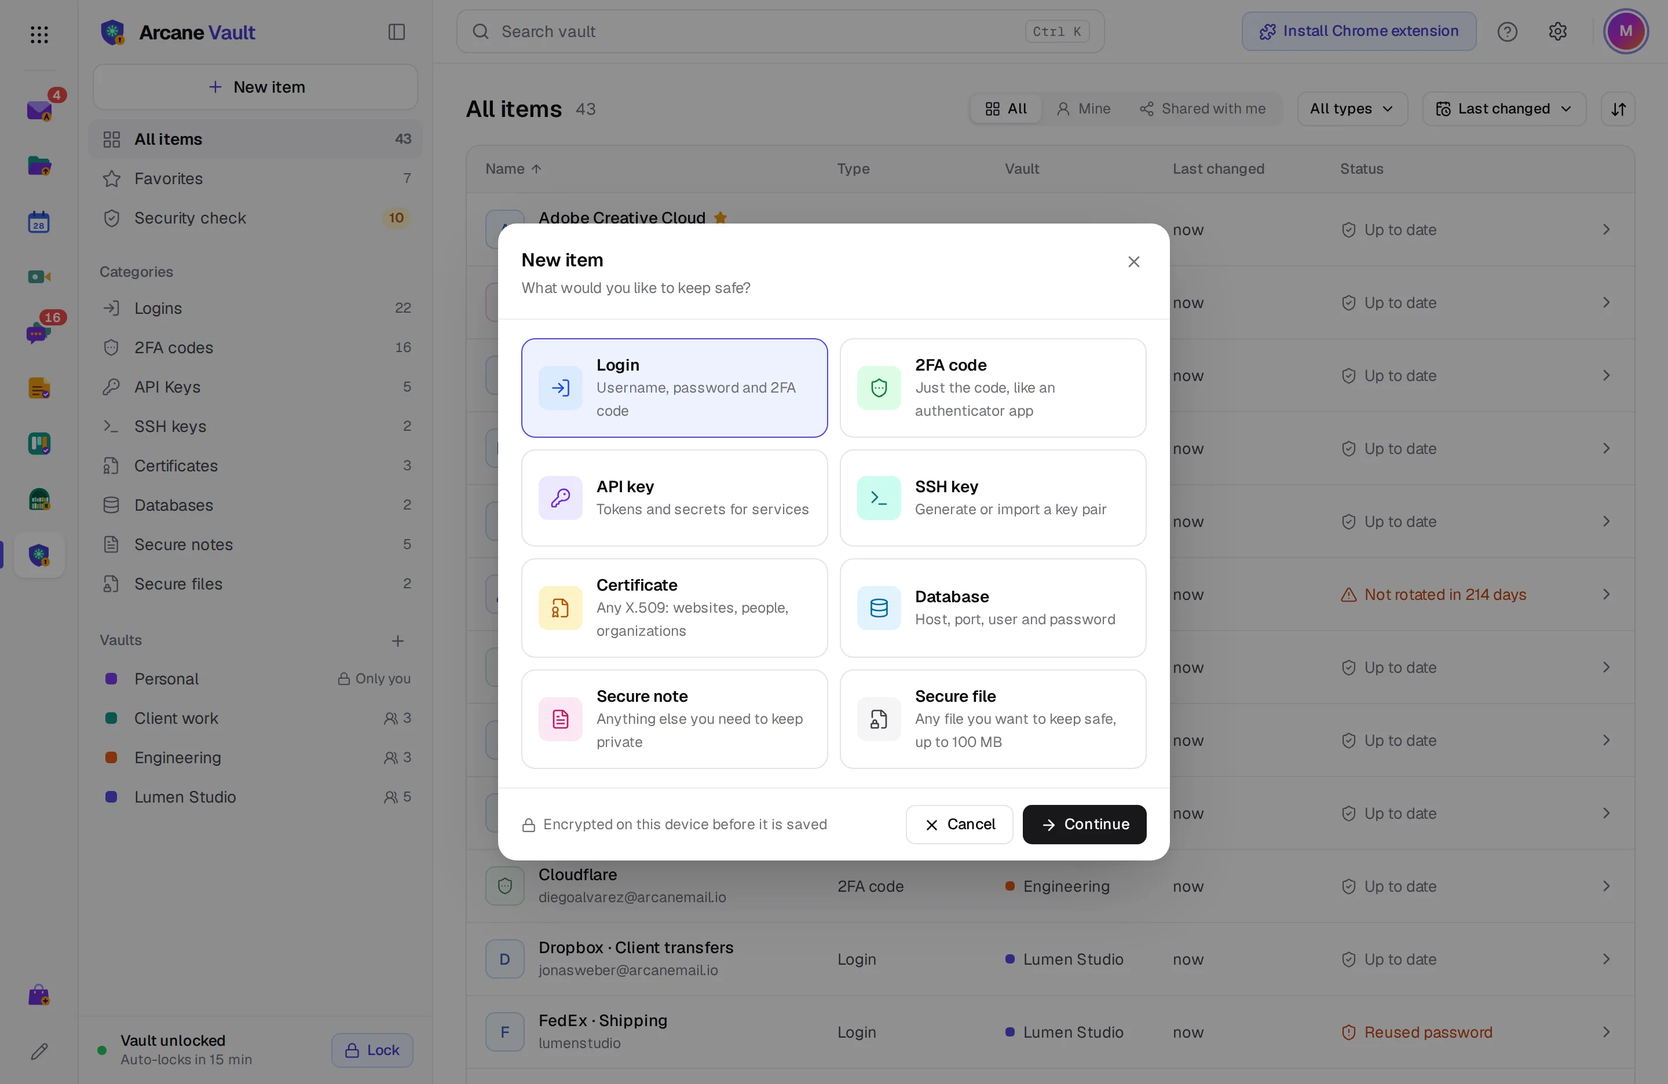This screenshot has width=1668, height=1084.
Task: Switch to Shared with me tab
Action: click(x=1204, y=109)
